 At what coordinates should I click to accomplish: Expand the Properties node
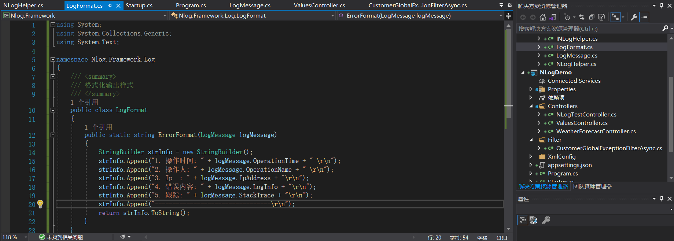[531, 89]
